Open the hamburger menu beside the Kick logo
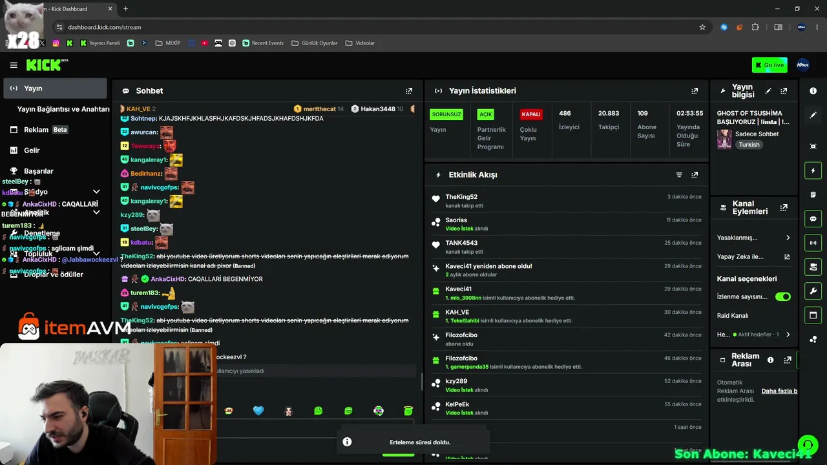Screen dimensions: 827x465 tap(14, 65)
